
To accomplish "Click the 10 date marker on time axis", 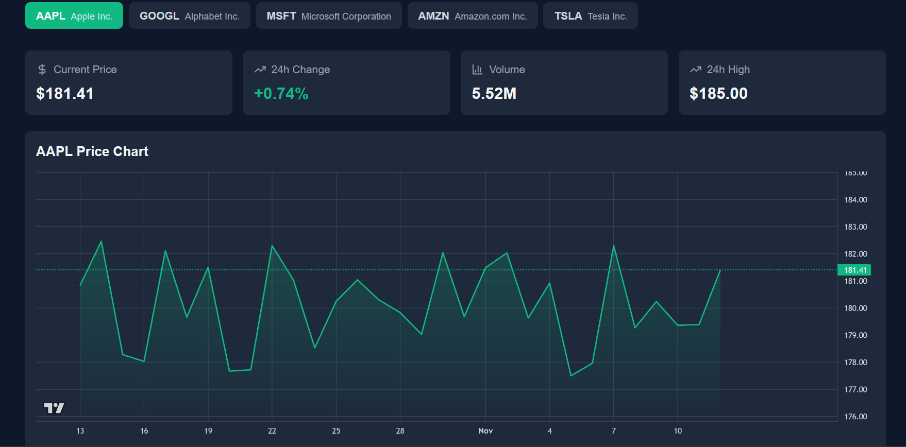I will (678, 431).
